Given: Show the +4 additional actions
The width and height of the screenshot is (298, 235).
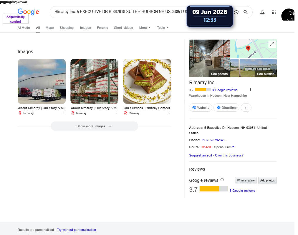Looking at the screenshot, I should click(246, 108).
